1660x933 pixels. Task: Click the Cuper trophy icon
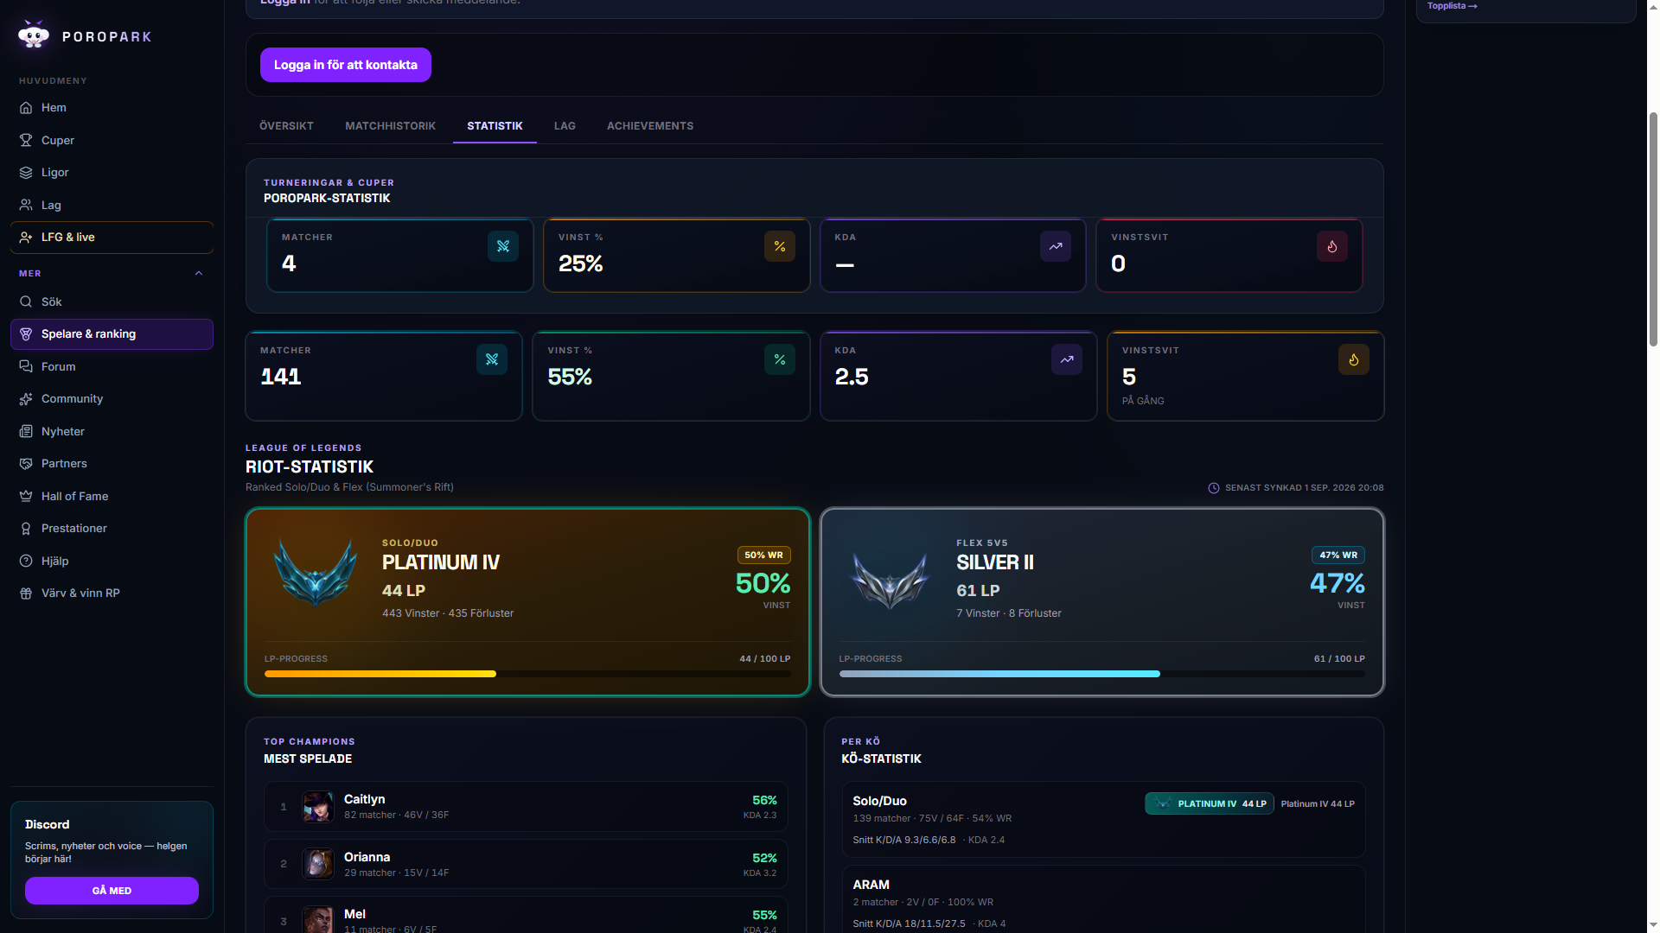(x=26, y=140)
